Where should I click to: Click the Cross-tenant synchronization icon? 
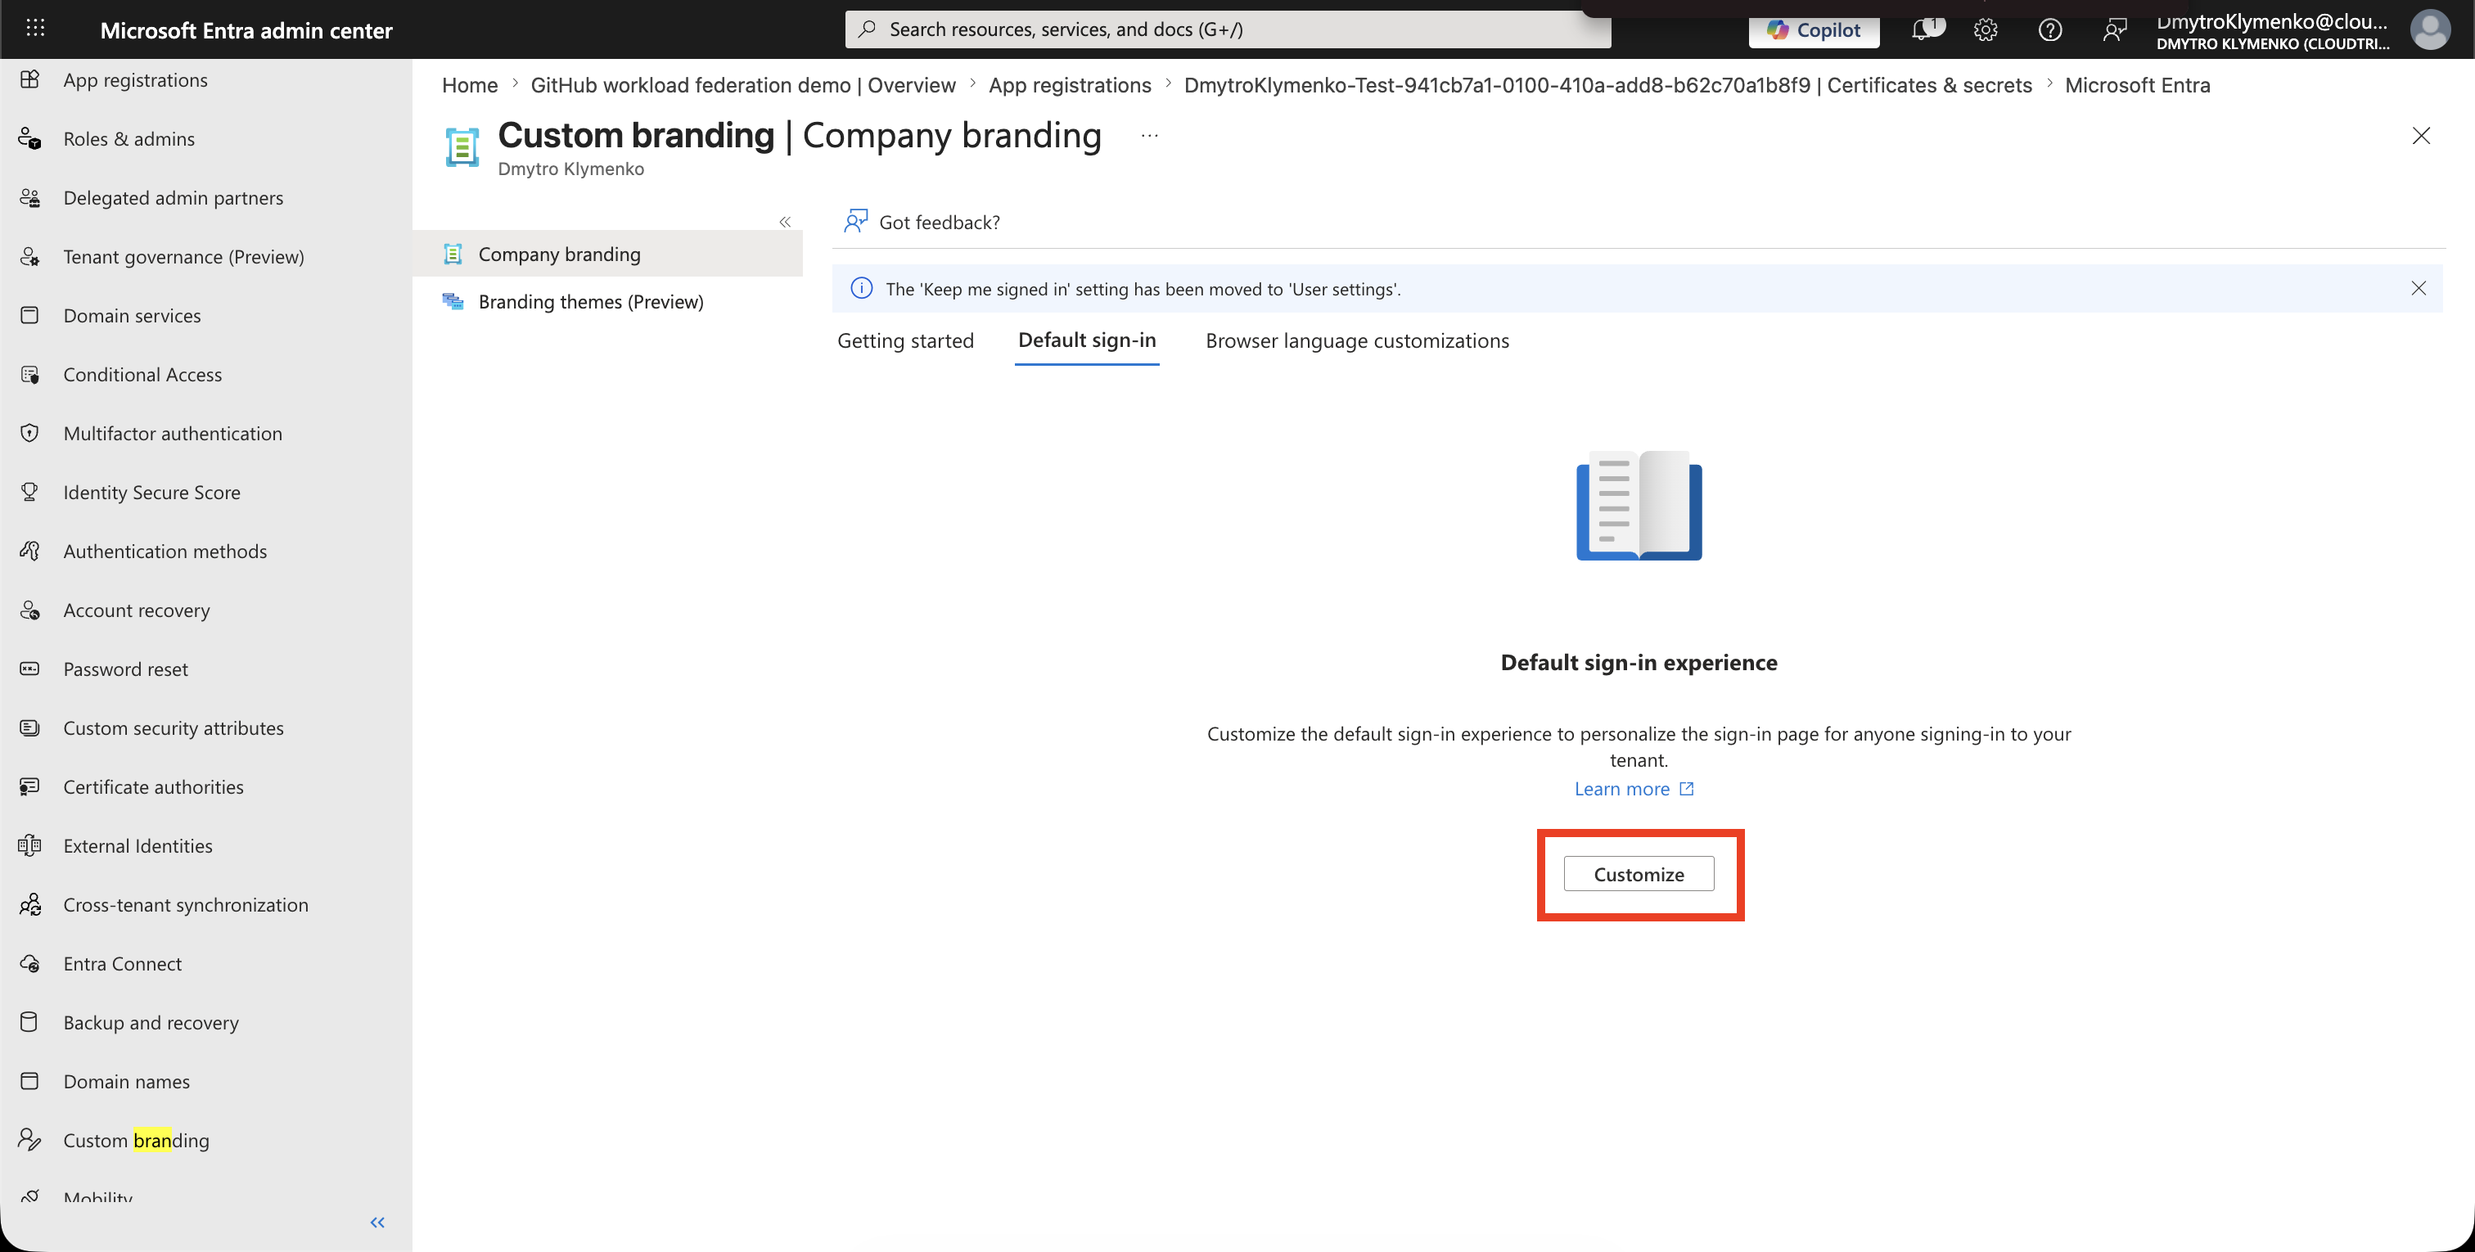pos(29,905)
